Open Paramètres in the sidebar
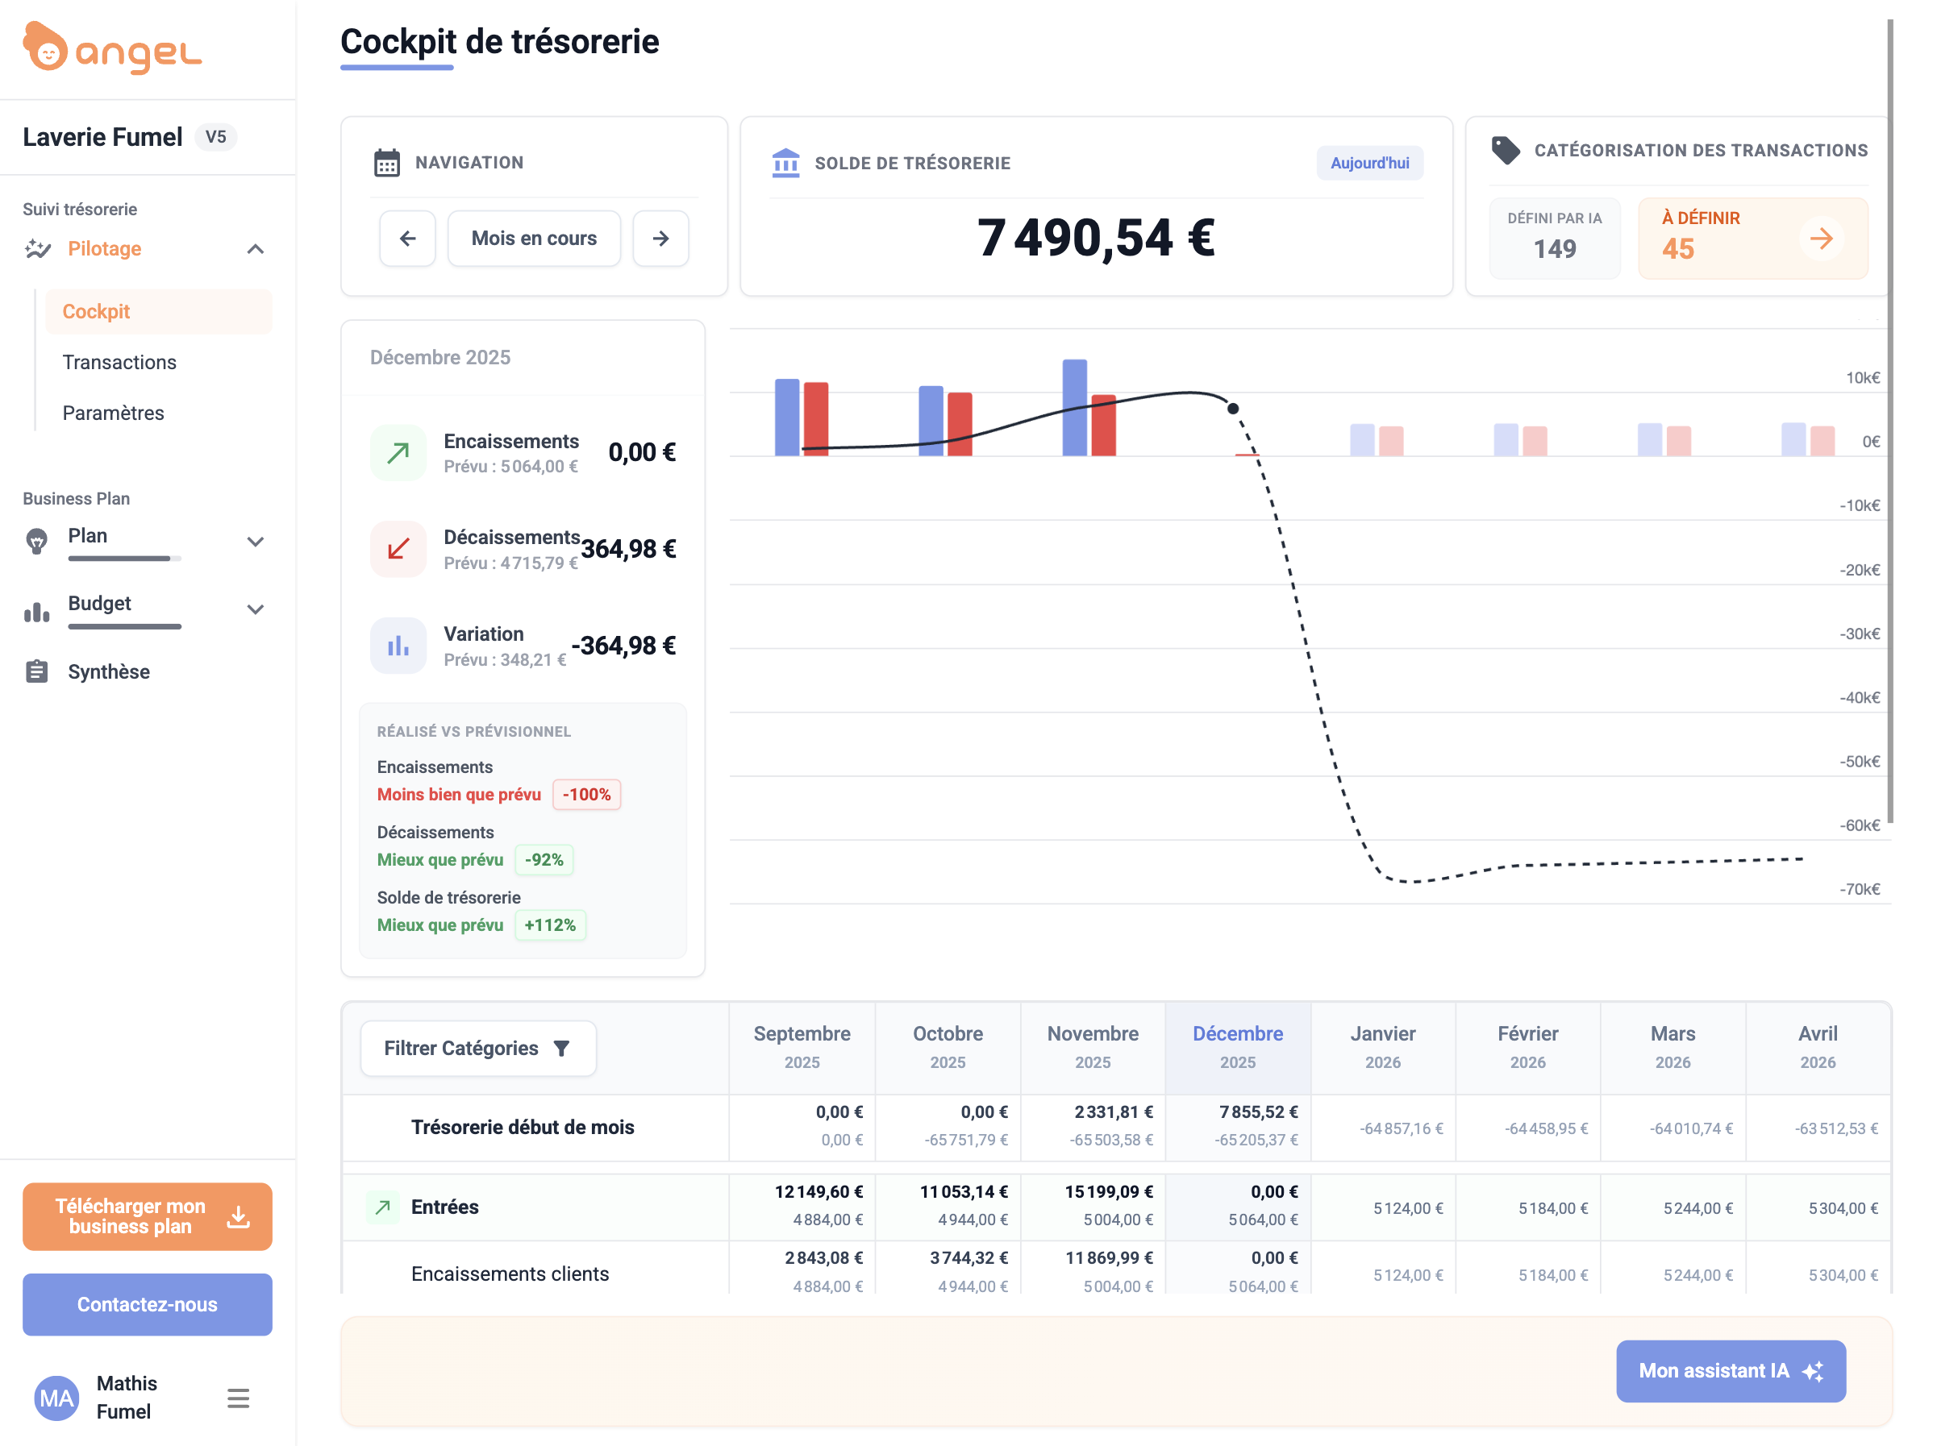 (113, 413)
